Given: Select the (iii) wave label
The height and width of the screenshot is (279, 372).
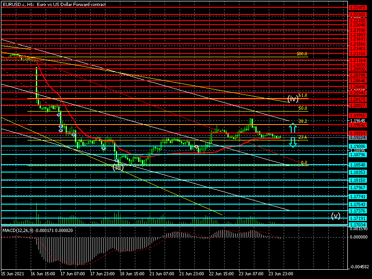Looking at the screenshot, I should click(118, 167).
